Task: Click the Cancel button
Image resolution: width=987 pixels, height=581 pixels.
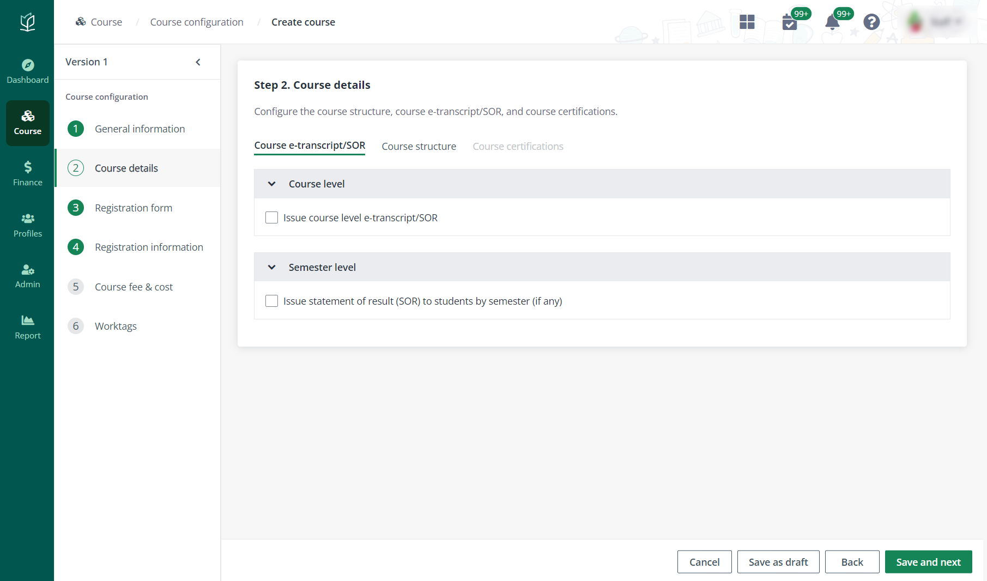Action: point(704,562)
